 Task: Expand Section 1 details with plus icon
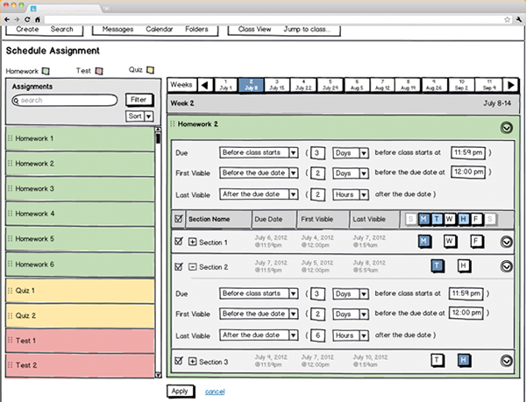192,242
